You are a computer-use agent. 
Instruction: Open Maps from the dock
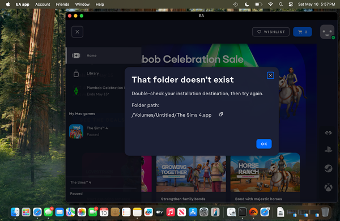tap(70, 212)
